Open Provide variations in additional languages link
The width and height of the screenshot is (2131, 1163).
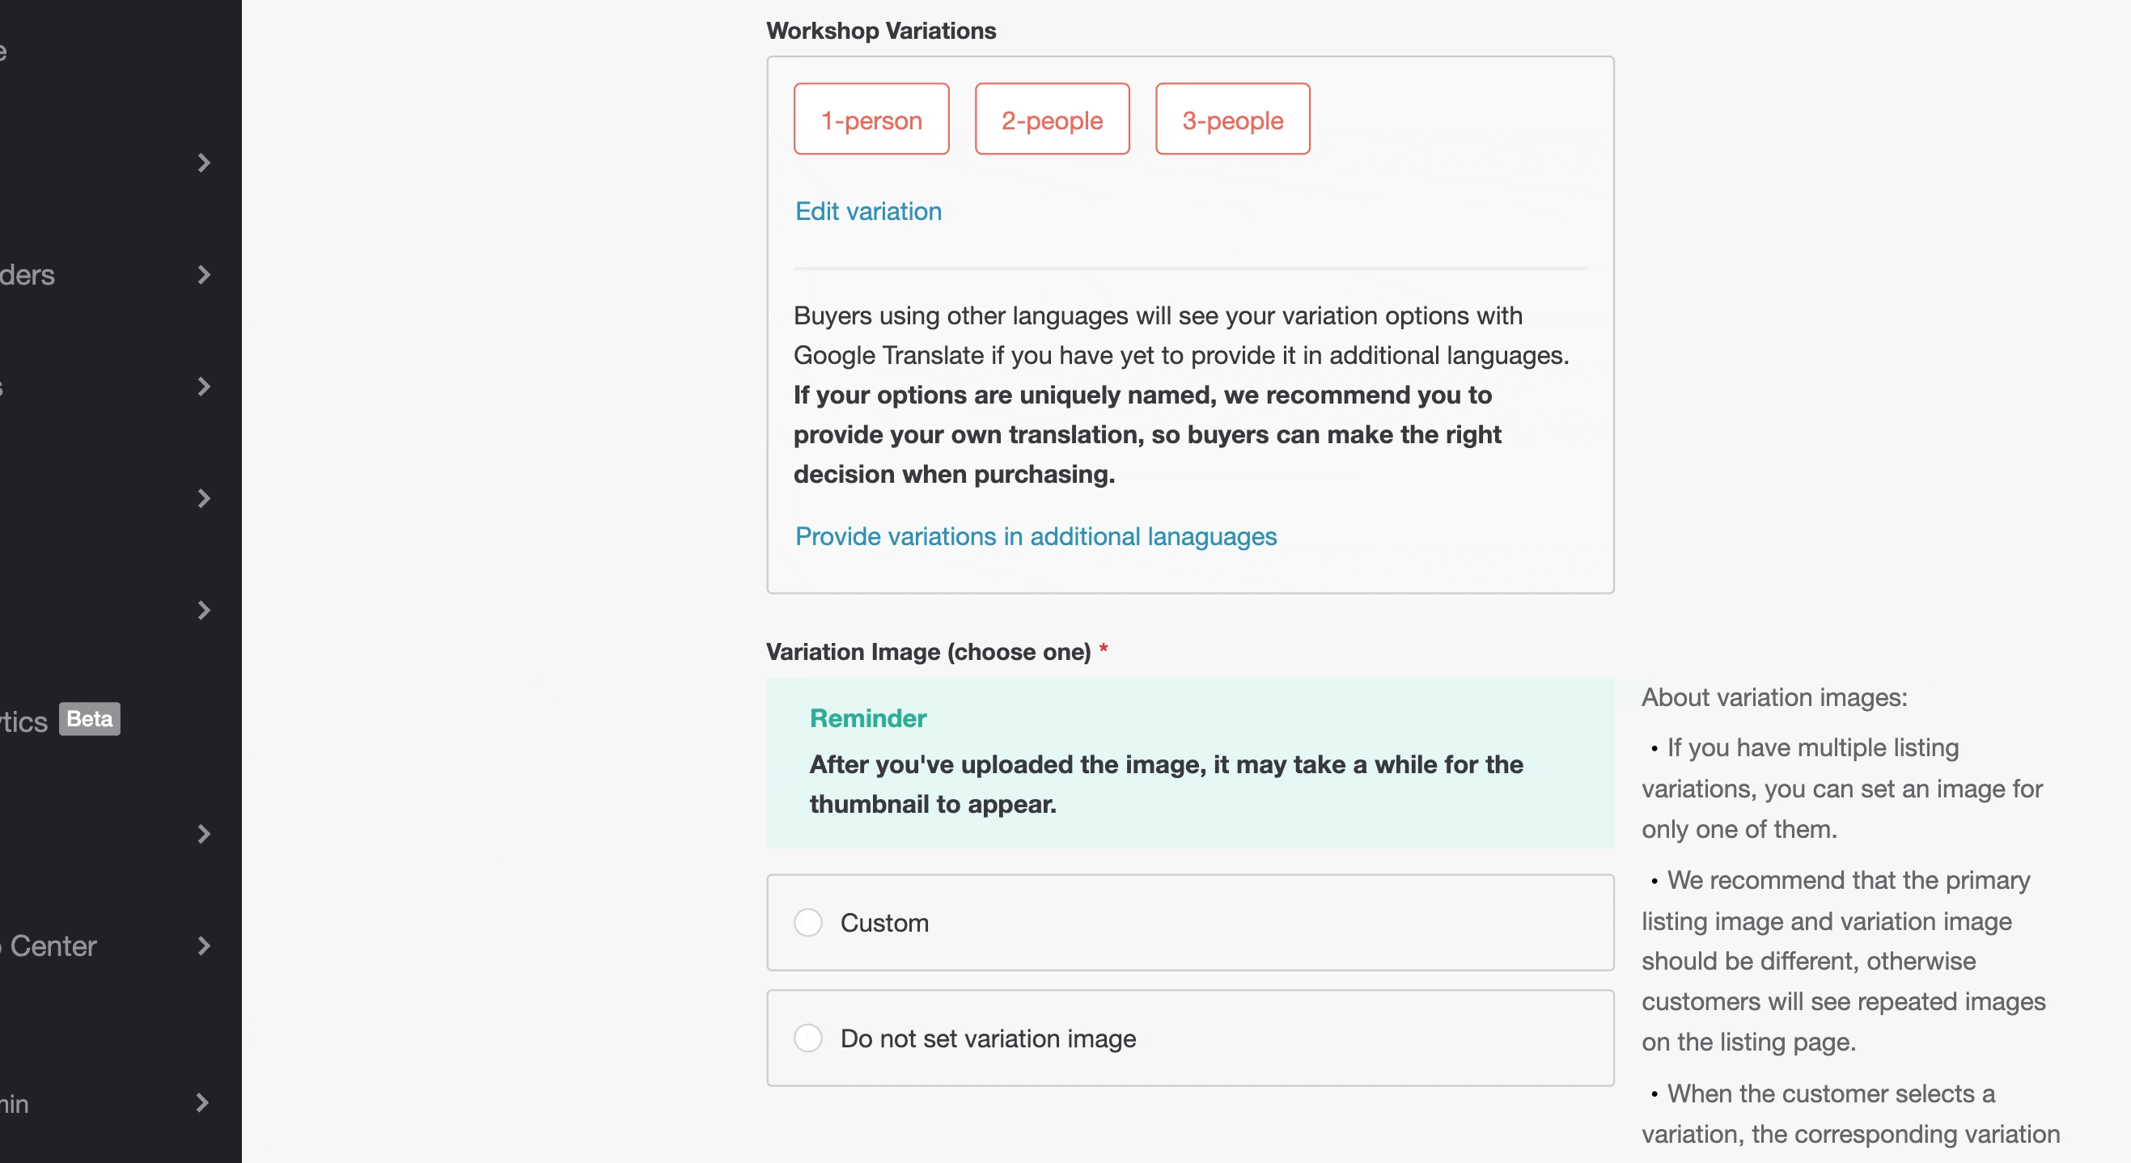pyautogui.click(x=1036, y=536)
